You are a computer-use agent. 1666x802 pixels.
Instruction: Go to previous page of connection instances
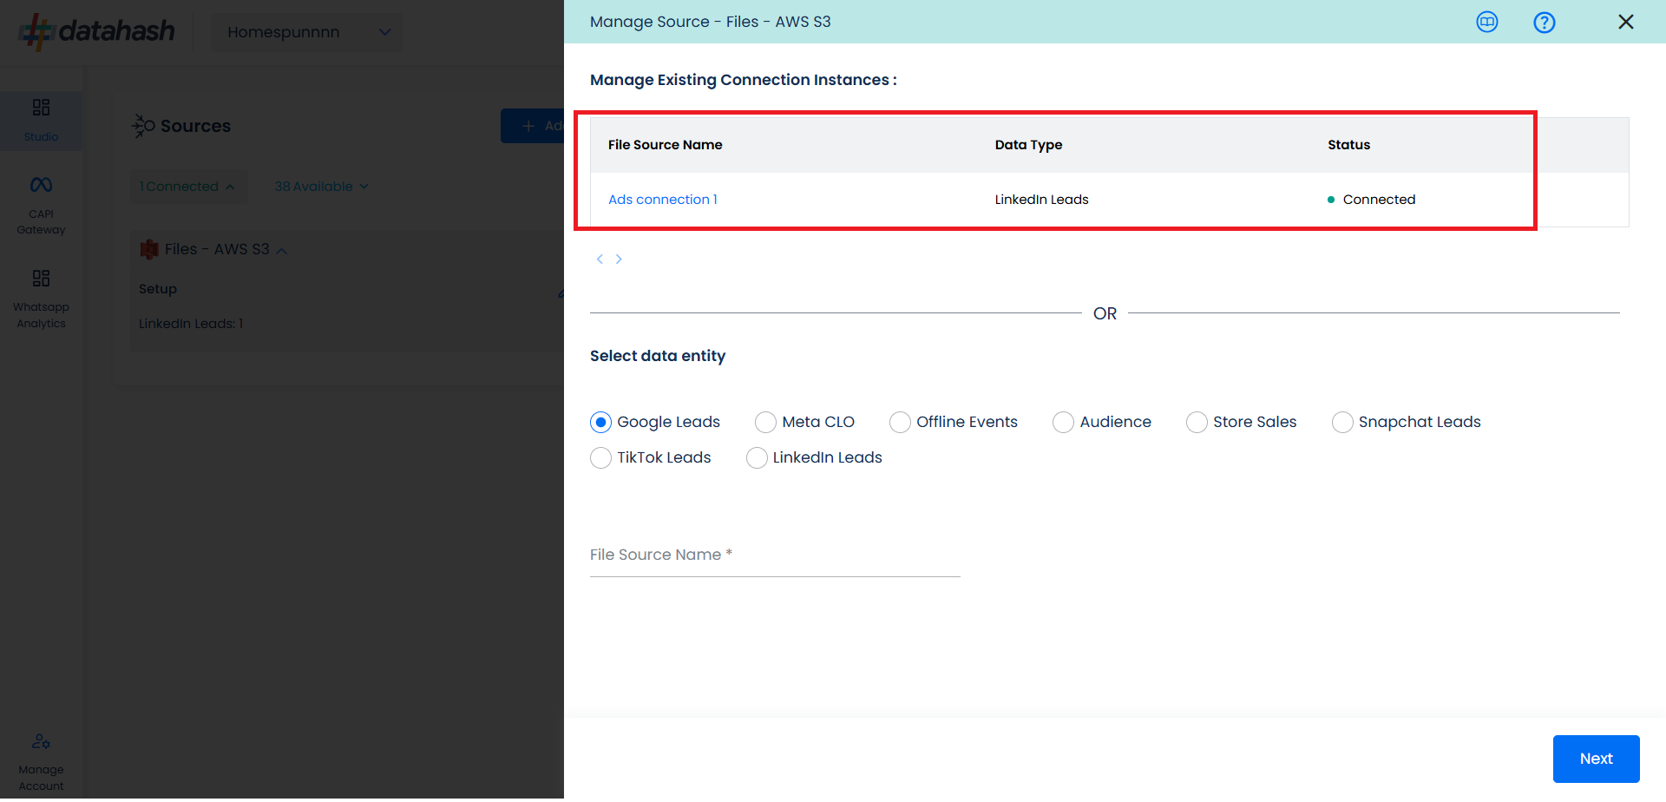pyautogui.click(x=600, y=260)
